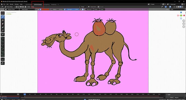Select the Arc primitive tool
The width and height of the screenshot is (186, 100).
tap(3, 45)
